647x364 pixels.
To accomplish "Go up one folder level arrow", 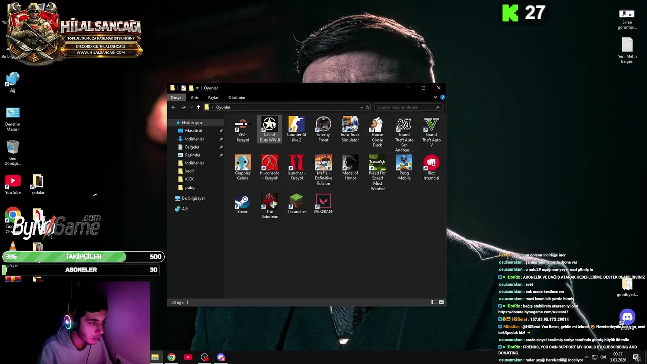I will 198,107.
